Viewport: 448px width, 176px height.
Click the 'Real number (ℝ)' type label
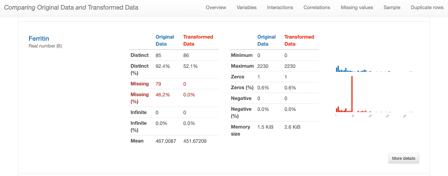pos(45,46)
